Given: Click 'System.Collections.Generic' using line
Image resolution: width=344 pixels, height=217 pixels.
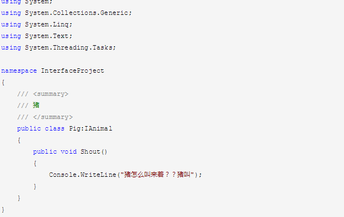Looking at the screenshot, I should 67,13.
